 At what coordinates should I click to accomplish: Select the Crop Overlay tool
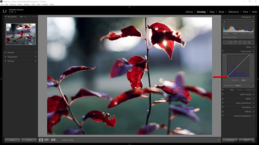tap(225, 42)
